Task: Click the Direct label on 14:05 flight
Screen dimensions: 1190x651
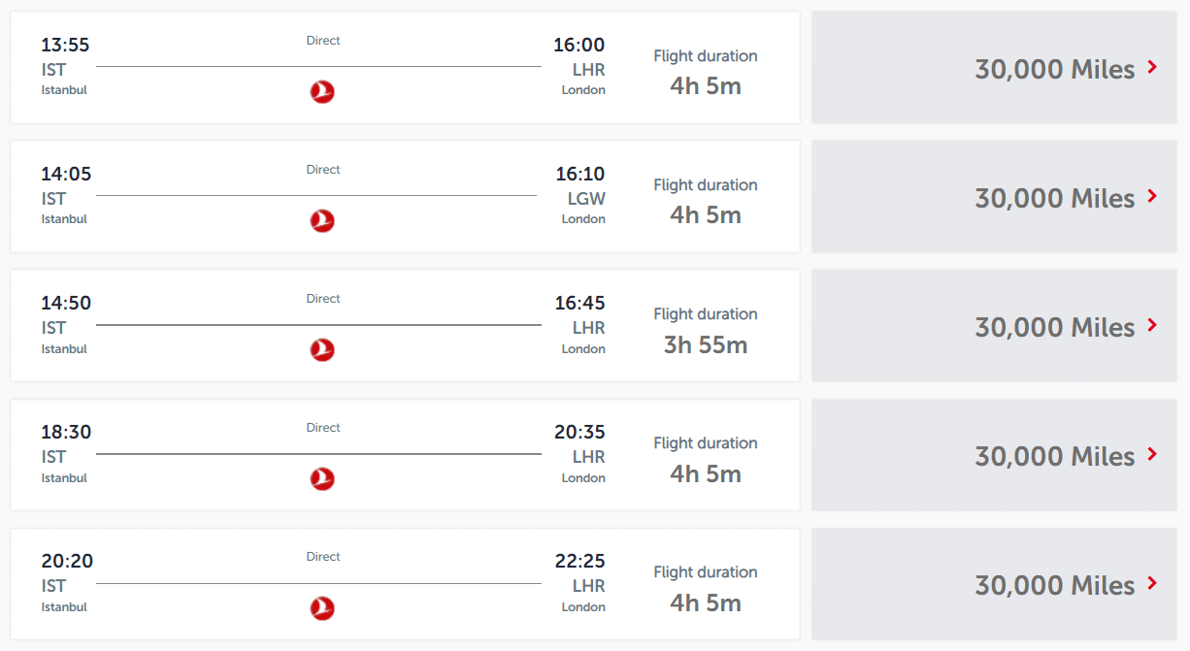Action: coord(323,170)
